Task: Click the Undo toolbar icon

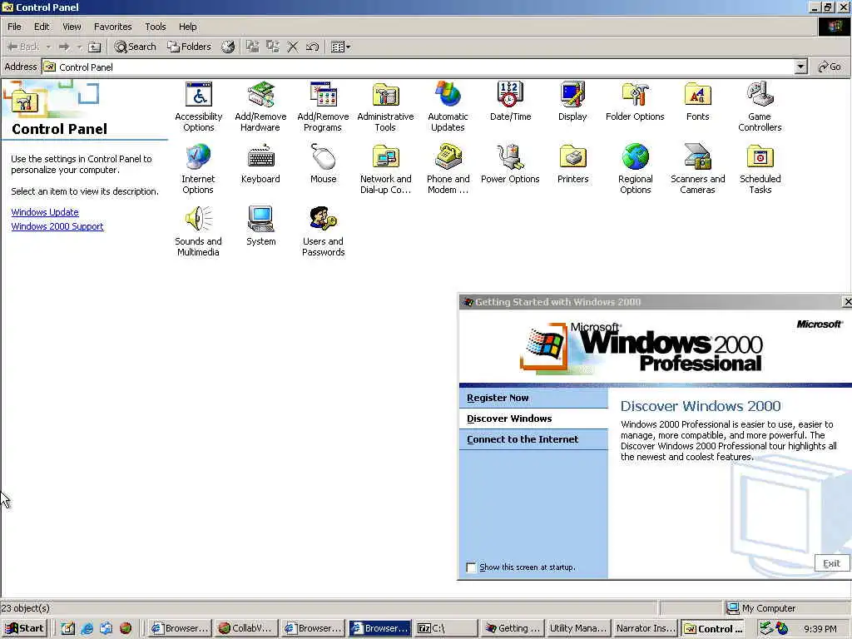Action: click(x=313, y=47)
